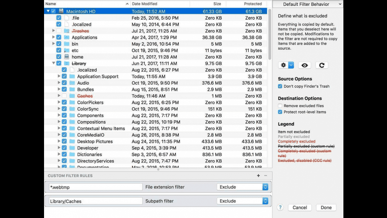This screenshot has width=387, height=218.
Task: Click the question mark help icon
Action: [280, 207]
